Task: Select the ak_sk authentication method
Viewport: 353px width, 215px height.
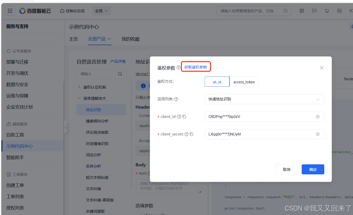Action: tap(217, 82)
